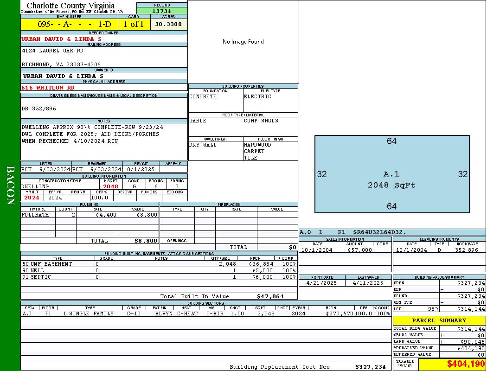The image size is (487, 371).
Task: Click the red deeded owner name
Action: [61, 39]
